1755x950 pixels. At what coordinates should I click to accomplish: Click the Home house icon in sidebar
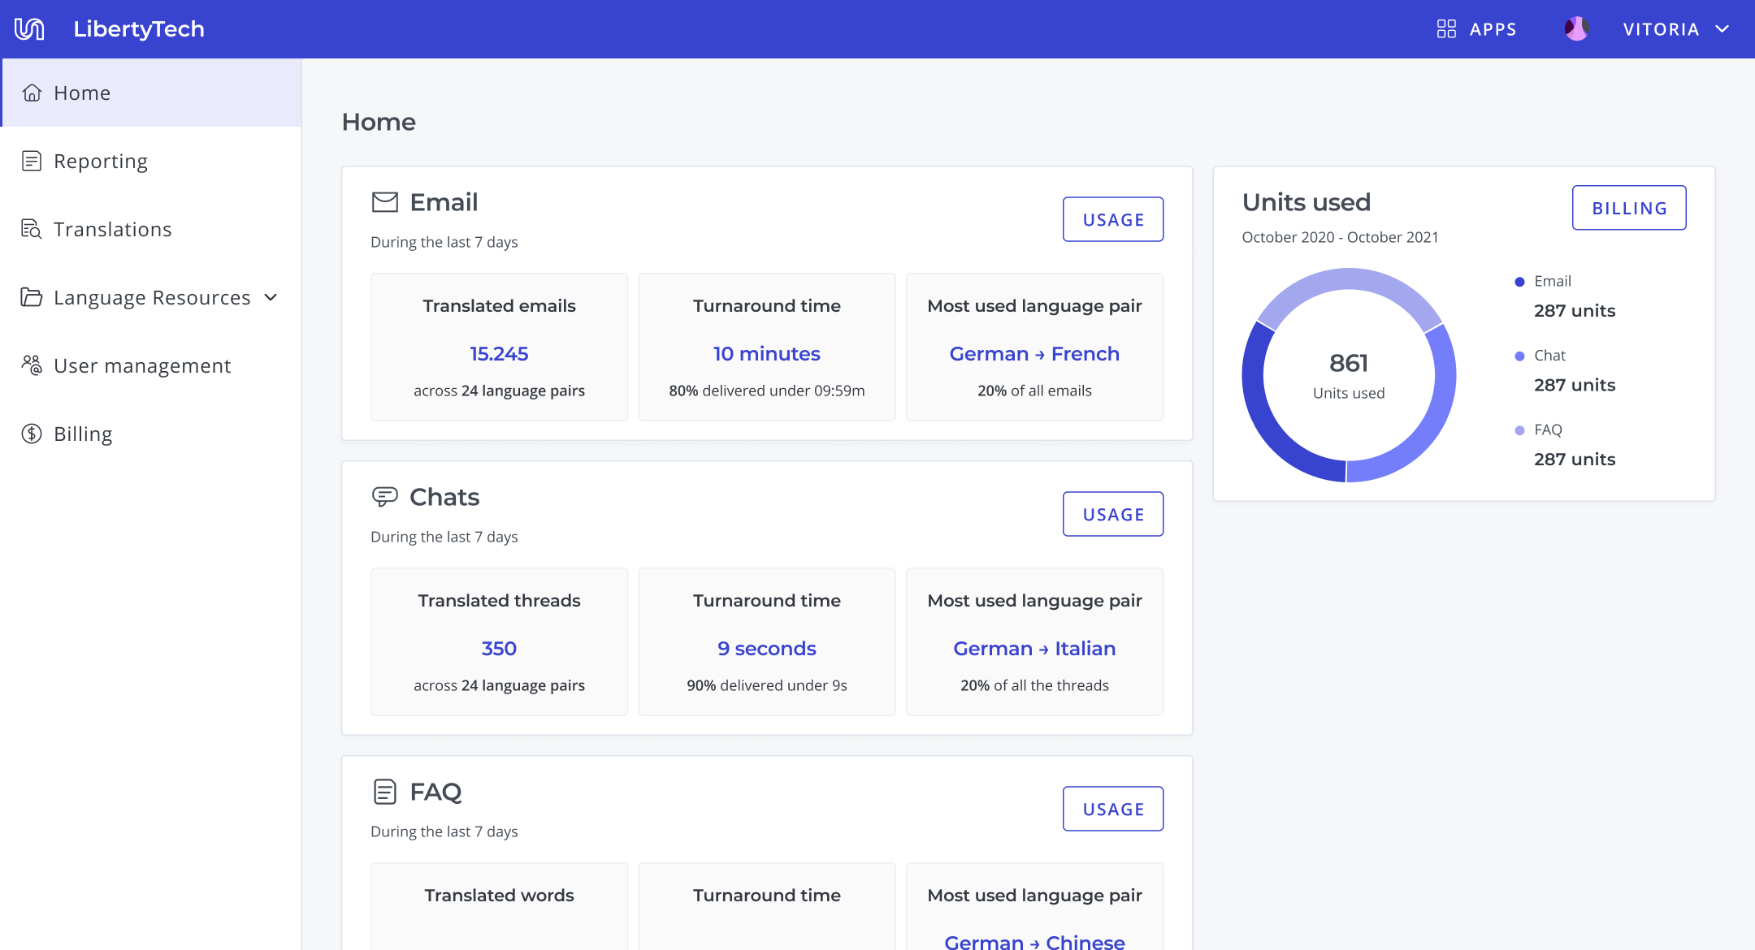32,93
